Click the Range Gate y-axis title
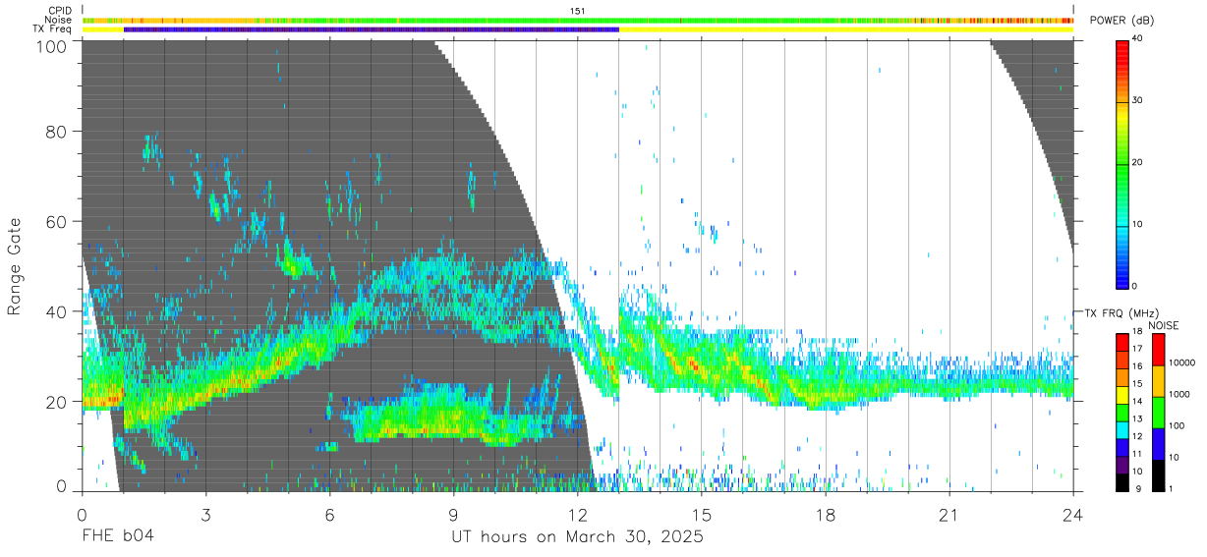Image resolution: width=1207 pixels, height=557 pixels. click(15, 267)
